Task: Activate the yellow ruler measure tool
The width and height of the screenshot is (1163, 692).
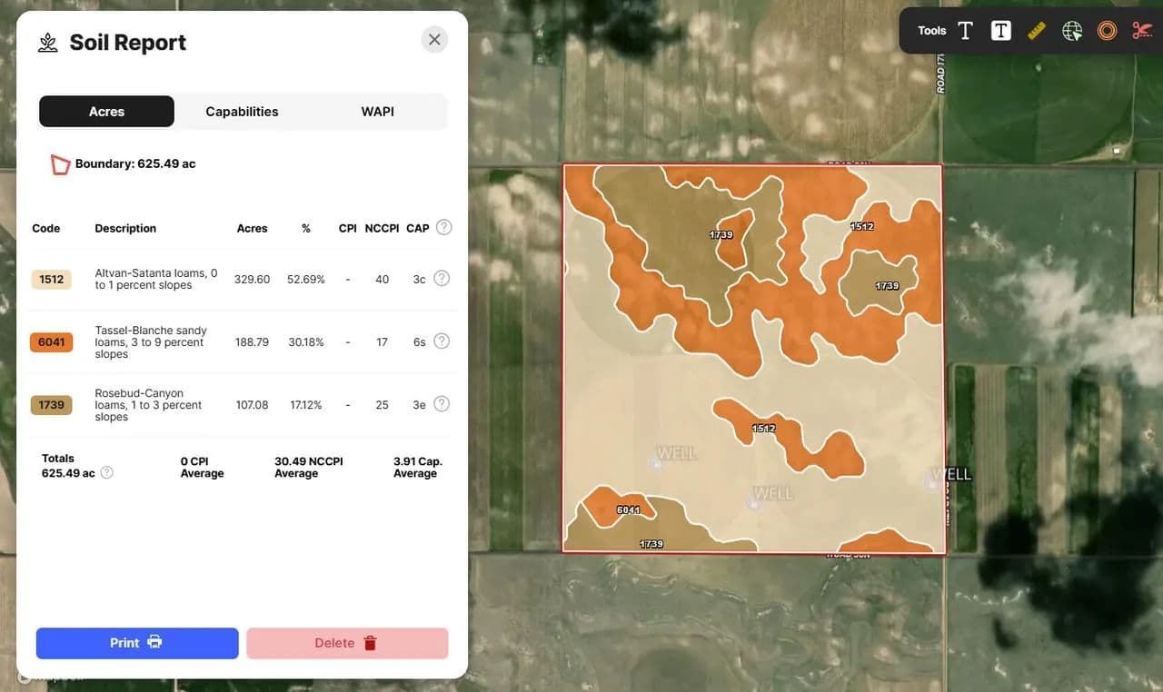Action: coord(1037,31)
